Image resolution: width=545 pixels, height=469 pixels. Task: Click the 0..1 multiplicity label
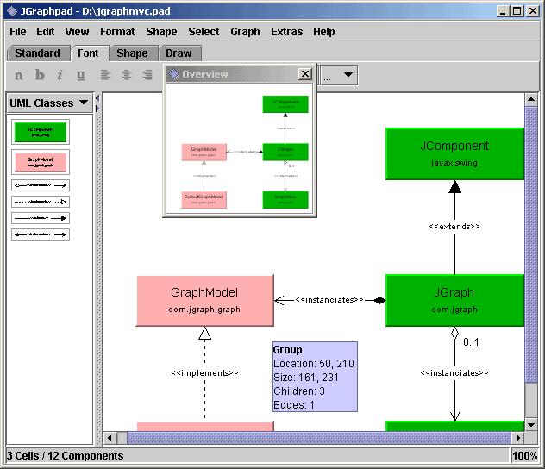pyautogui.click(x=471, y=342)
